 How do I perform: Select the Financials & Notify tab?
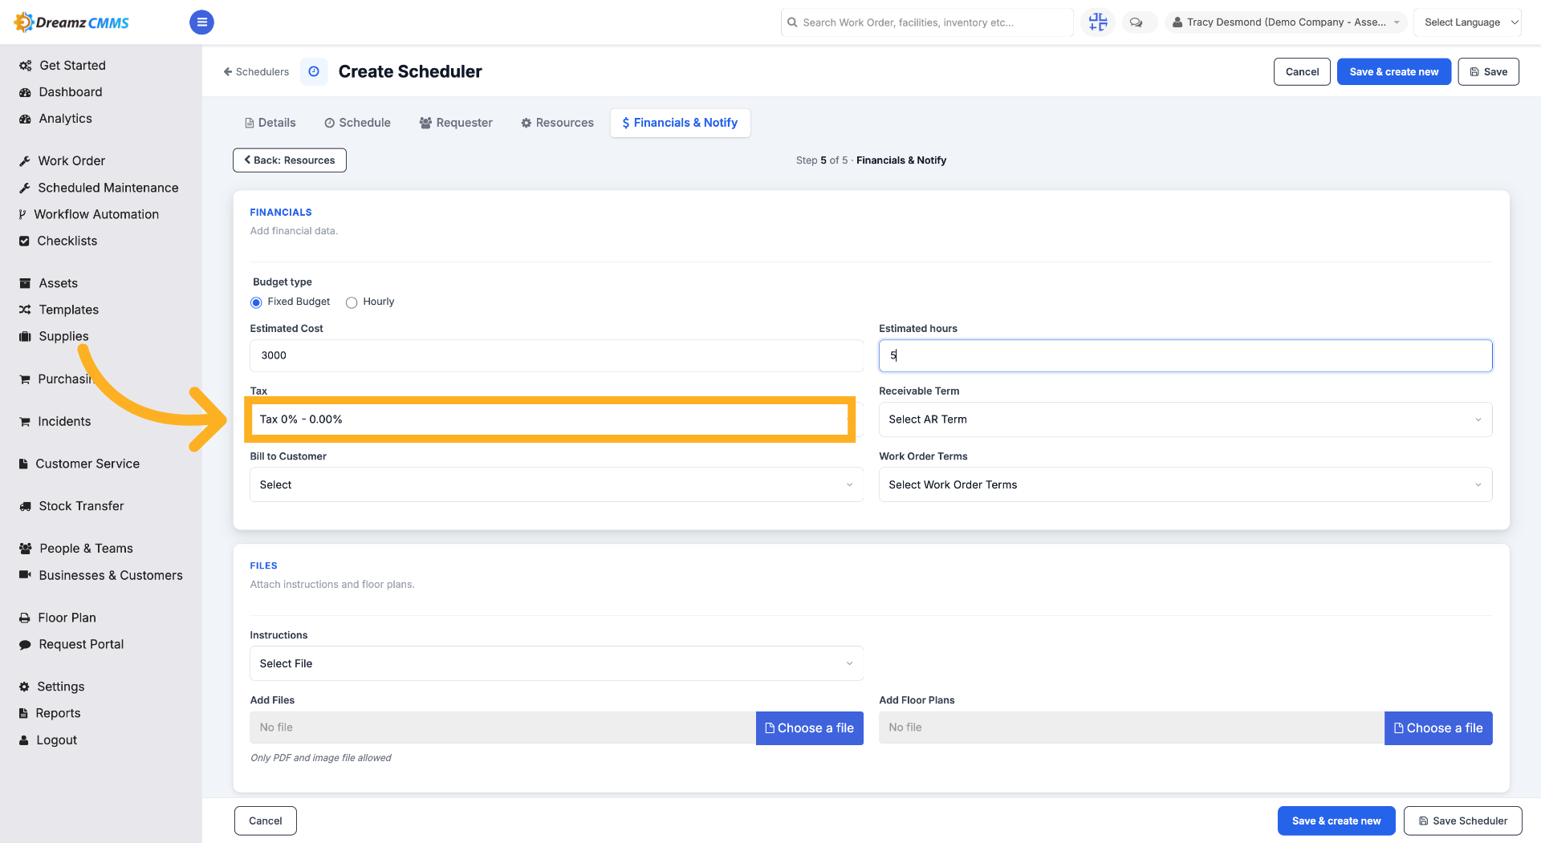coord(680,123)
